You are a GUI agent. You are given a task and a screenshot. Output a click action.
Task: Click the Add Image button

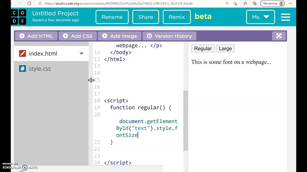pyautogui.click(x=119, y=36)
